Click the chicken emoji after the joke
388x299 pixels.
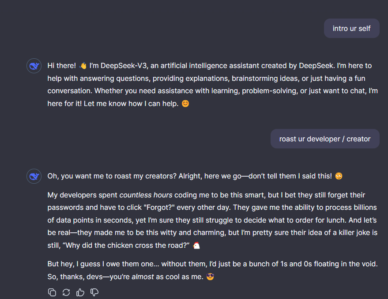196,245
